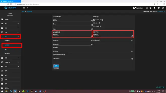166x93 pixels.
Task: Click the power icon in top bar
Action: (163, 8)
